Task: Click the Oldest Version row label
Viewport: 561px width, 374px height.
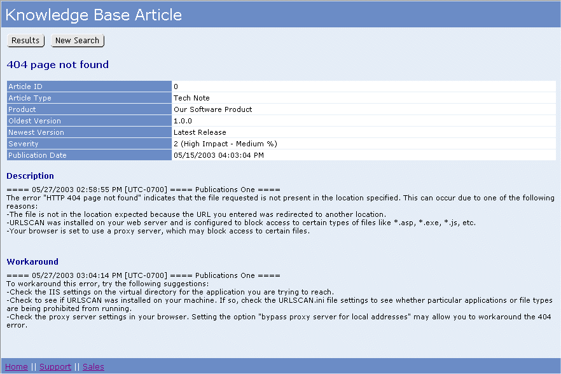Action: coord(35,121)
